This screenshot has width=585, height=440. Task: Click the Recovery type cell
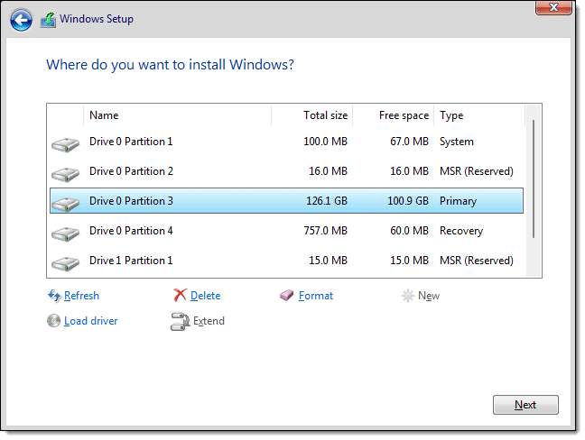point(461,231)
